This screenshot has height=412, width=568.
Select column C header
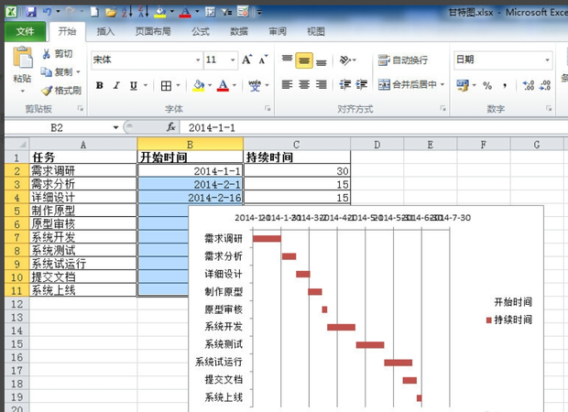click(297, 145)
